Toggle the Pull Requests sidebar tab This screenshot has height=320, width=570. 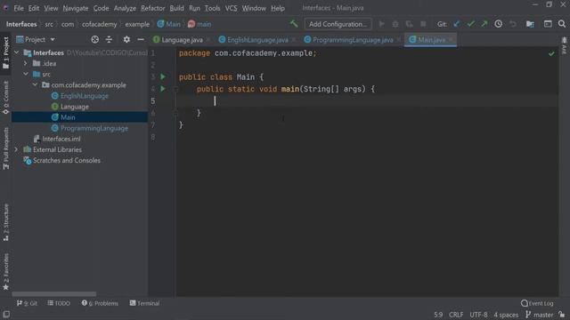6,148
